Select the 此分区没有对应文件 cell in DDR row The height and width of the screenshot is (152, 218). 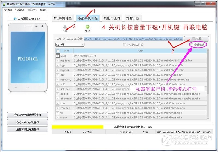[x=140, y=56]
